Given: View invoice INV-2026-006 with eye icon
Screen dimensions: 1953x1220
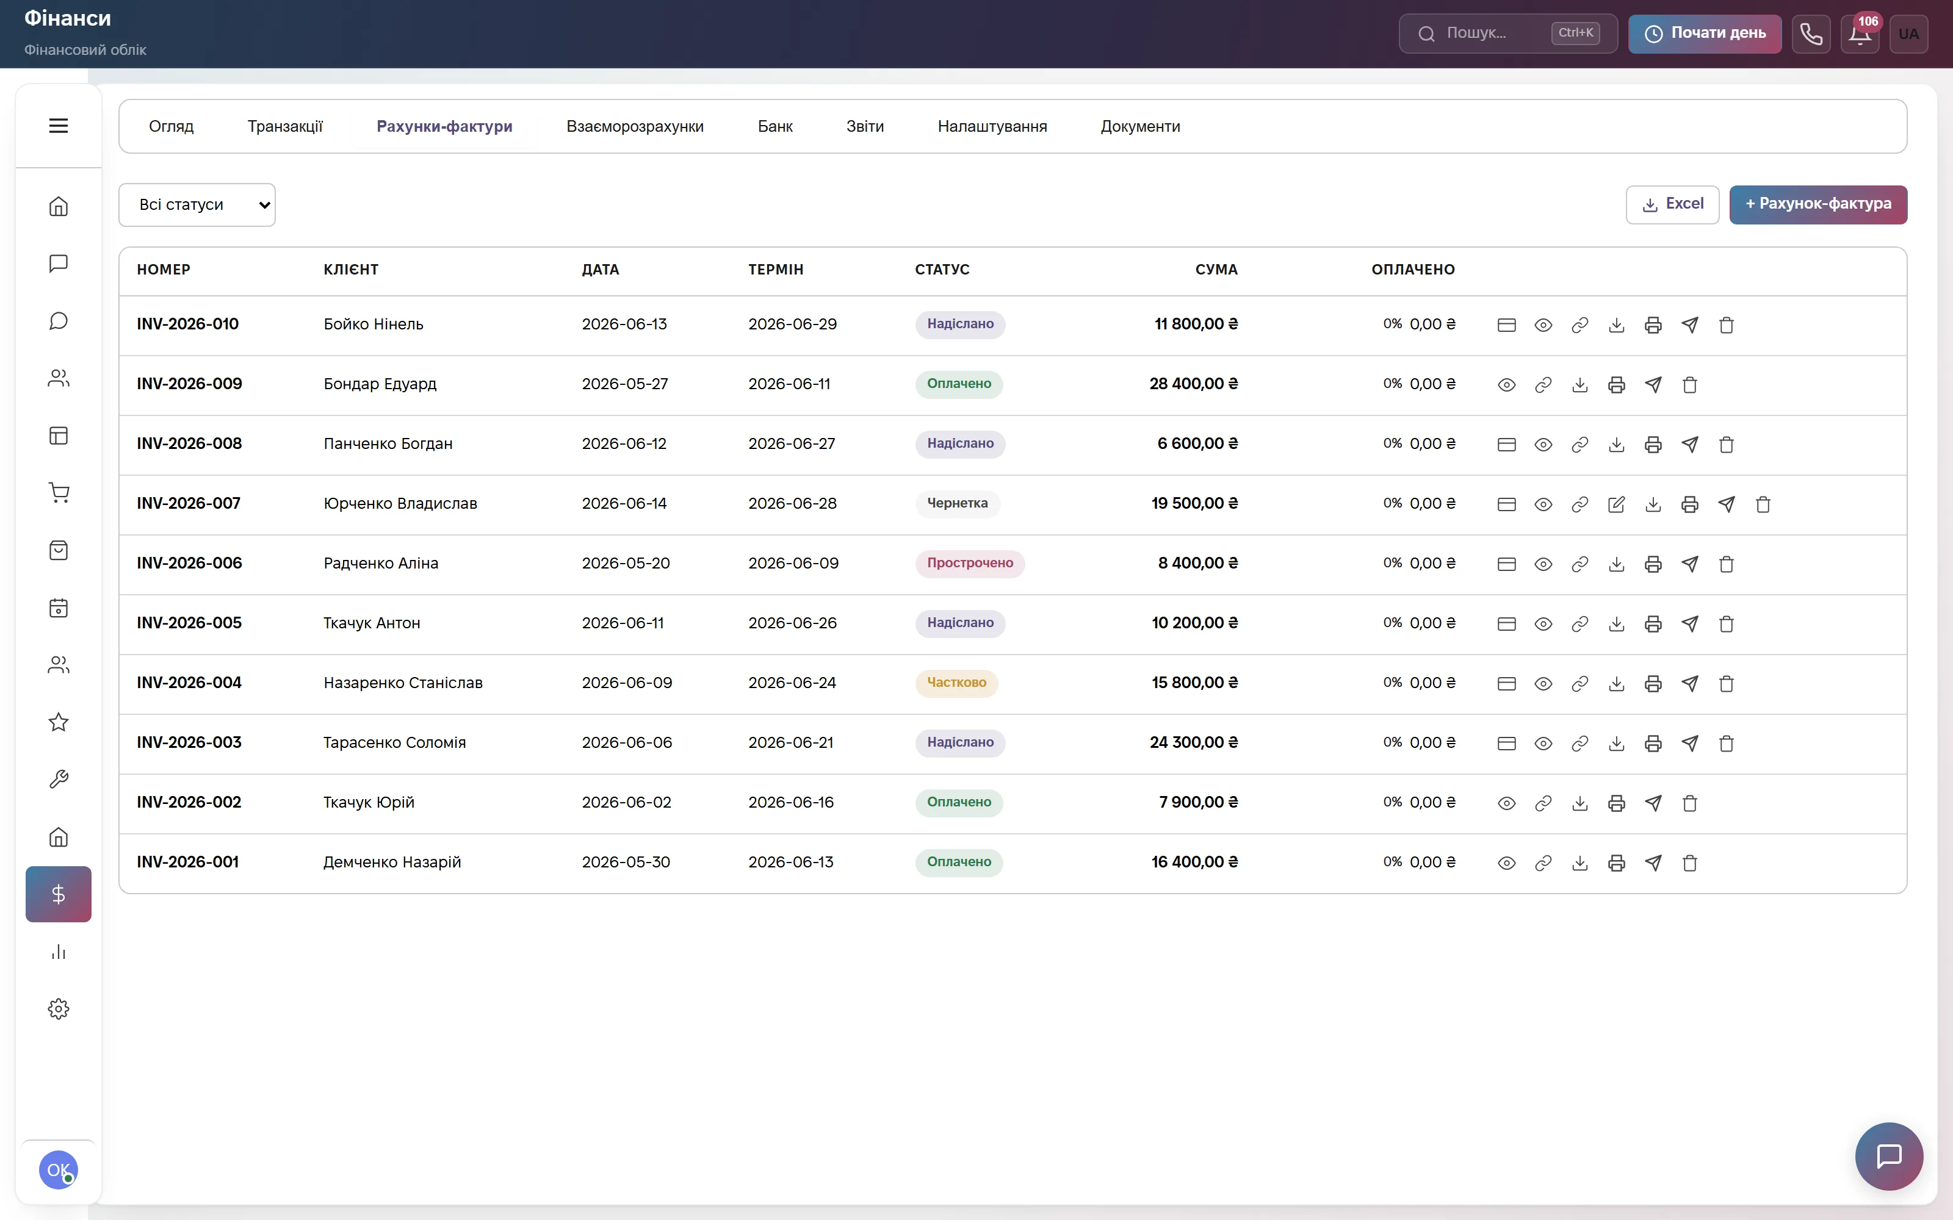Looking at the screenshot, I should tap(1543, 564).
